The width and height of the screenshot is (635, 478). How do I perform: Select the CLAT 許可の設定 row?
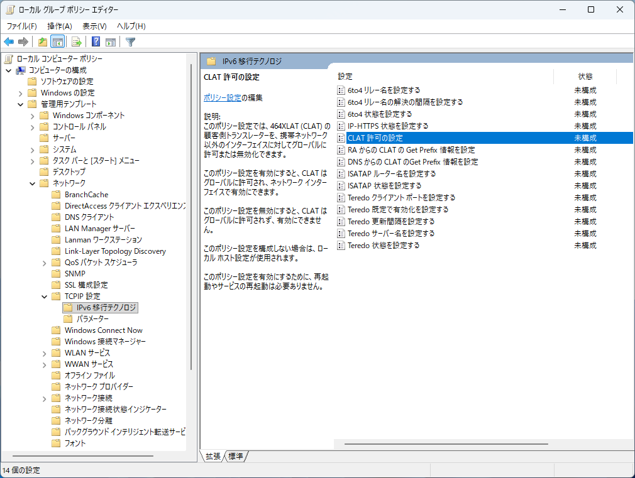[x=485, y=138]
